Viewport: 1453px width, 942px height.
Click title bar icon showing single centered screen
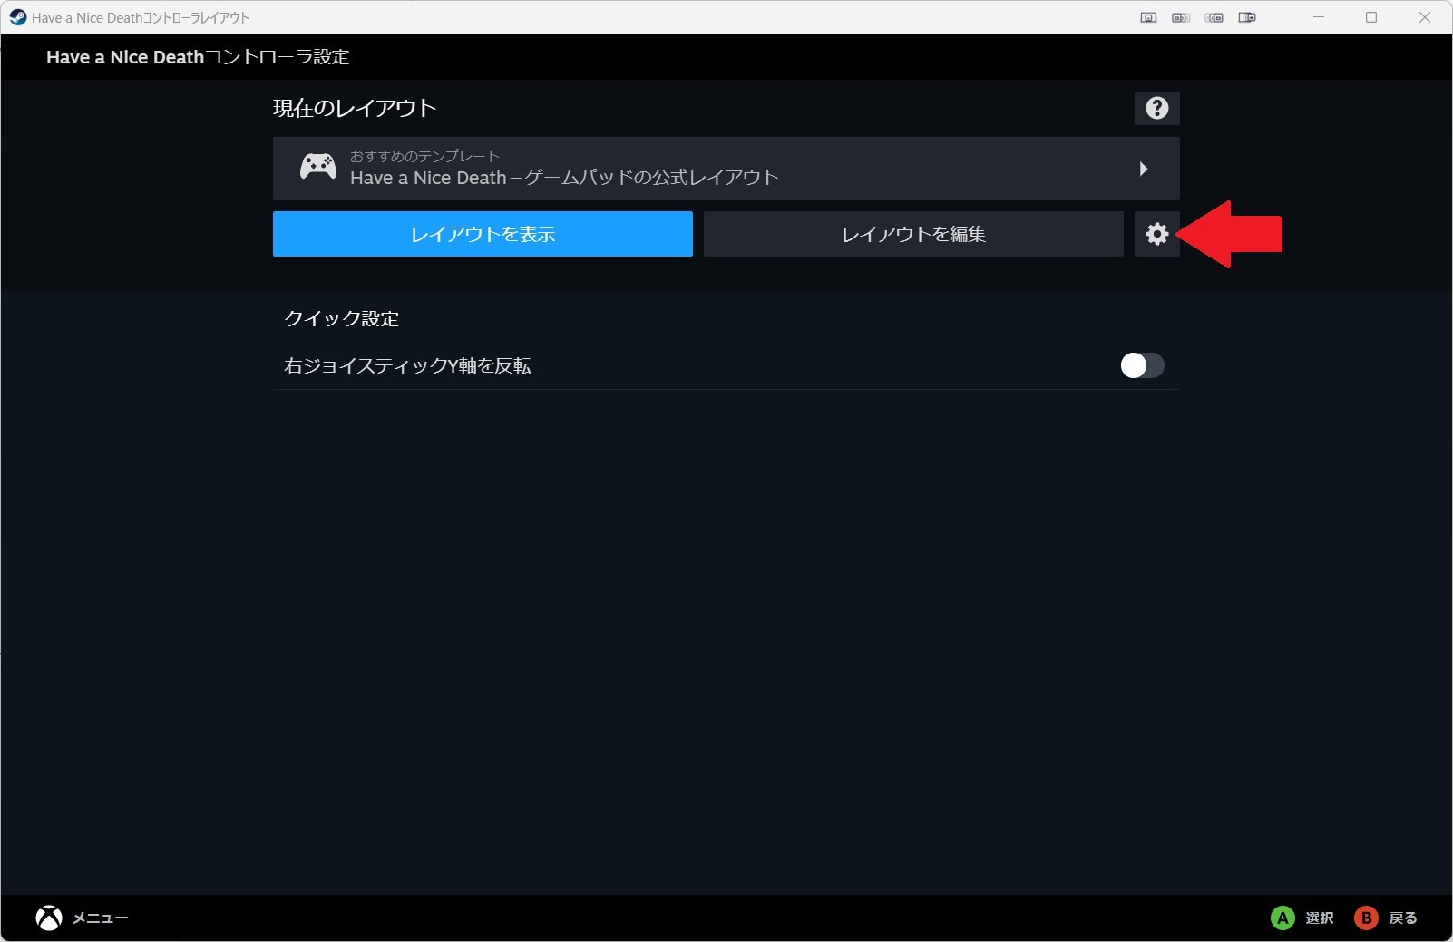tap(1148, 17)
